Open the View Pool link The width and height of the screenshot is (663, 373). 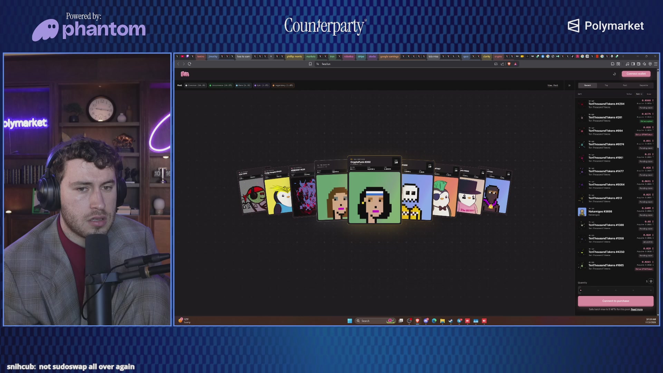(x=552, y=85)
